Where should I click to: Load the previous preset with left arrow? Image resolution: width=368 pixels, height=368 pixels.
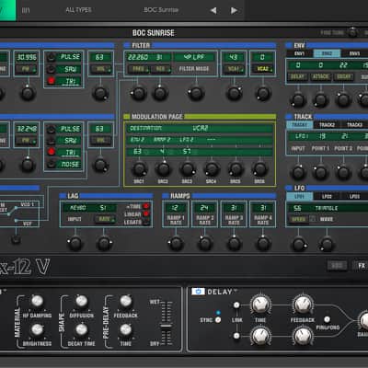pos(213,11)
